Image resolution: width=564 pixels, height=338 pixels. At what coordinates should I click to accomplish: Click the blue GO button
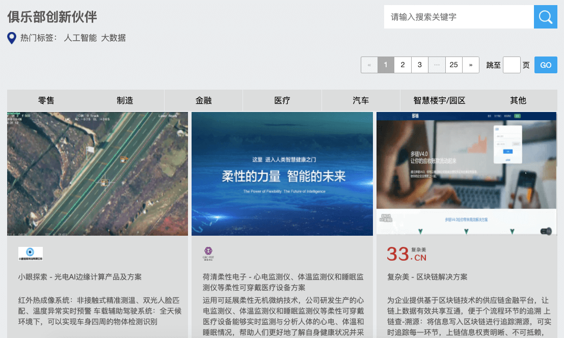pos(546,65)
